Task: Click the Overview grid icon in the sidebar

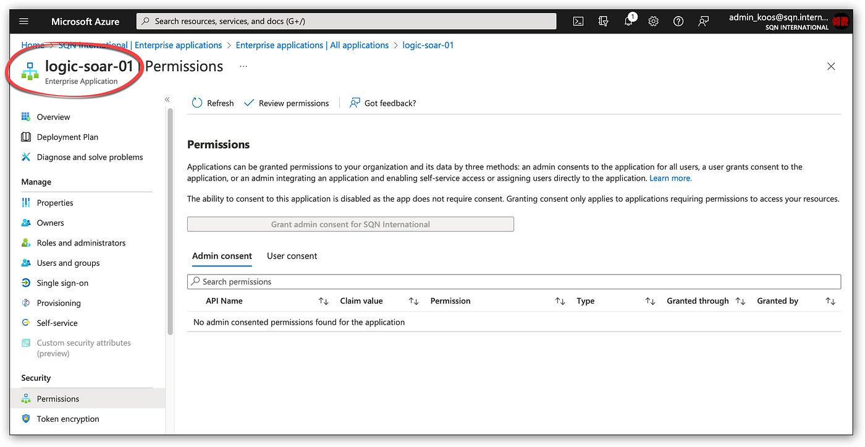Action: pos(26,117)
